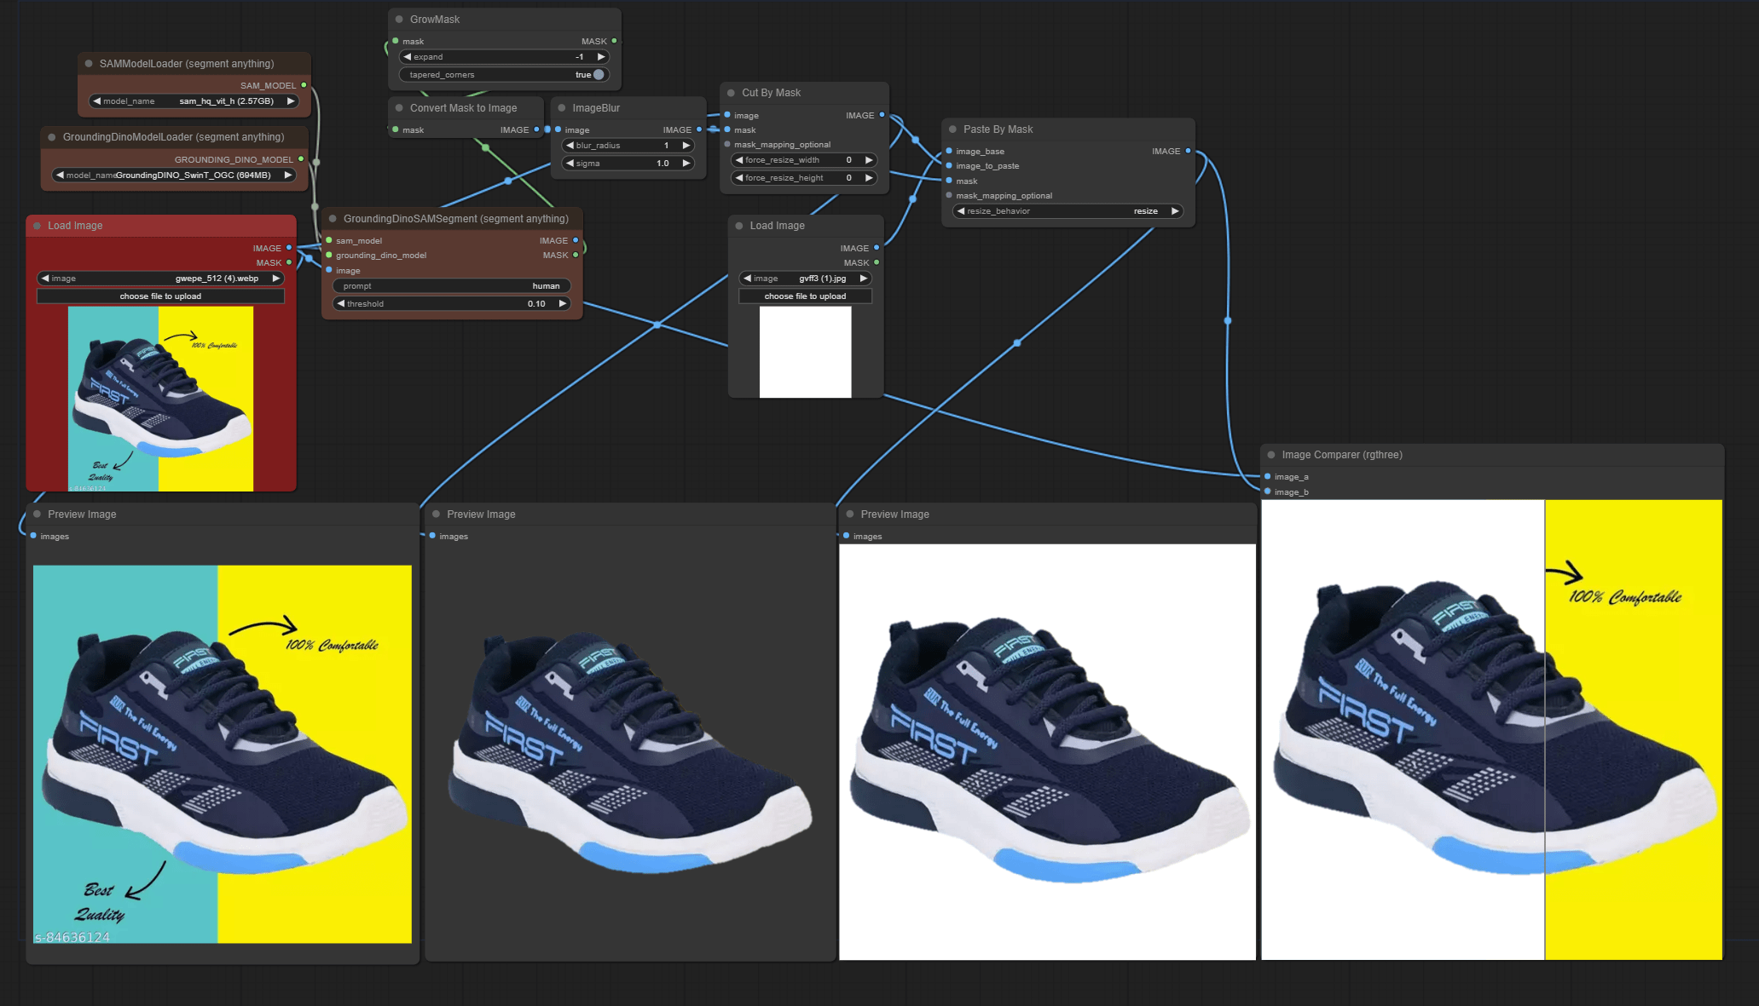Collapse the Paste By Mask node dot
The width and height of the screenshot is (1759, 1006).
tap(952, 129)
